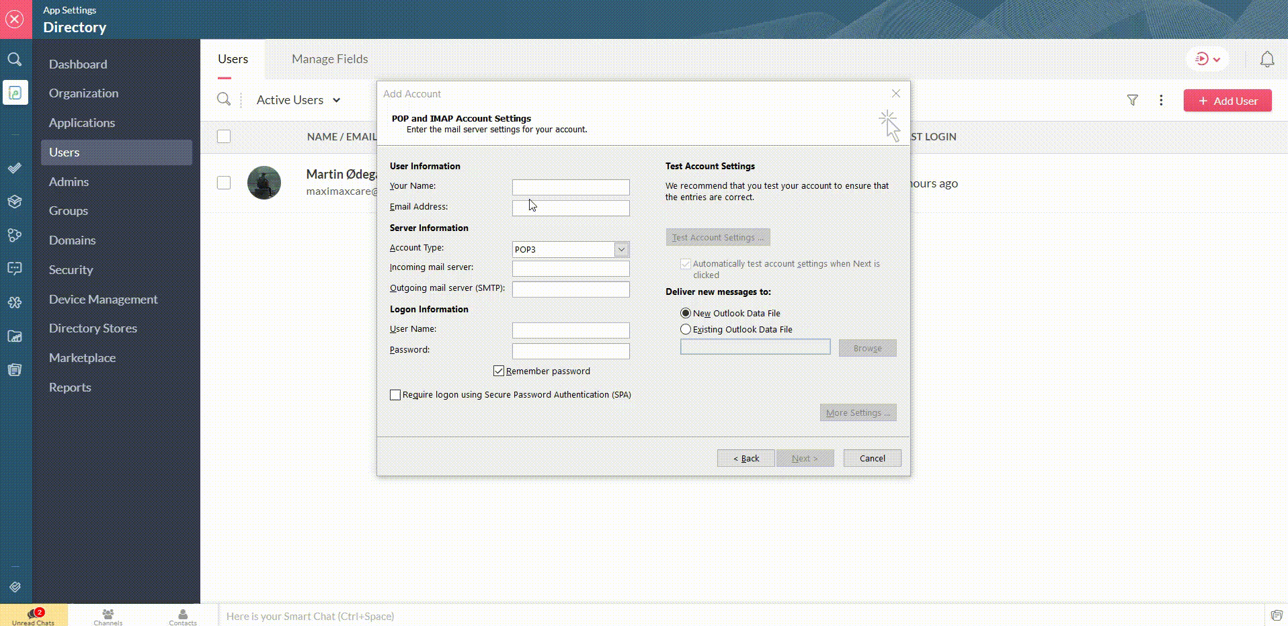Switch to the Manage Fields tab
This screenshot has height=626, width=1288.
[x=329, y=59]
